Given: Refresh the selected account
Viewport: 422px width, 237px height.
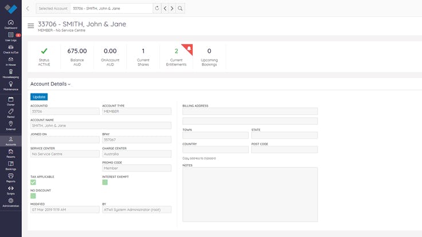Looking at the screenshot, I should coord(157,9).
